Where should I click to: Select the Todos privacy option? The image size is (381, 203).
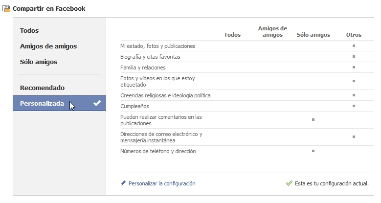[x=29, y=30]
